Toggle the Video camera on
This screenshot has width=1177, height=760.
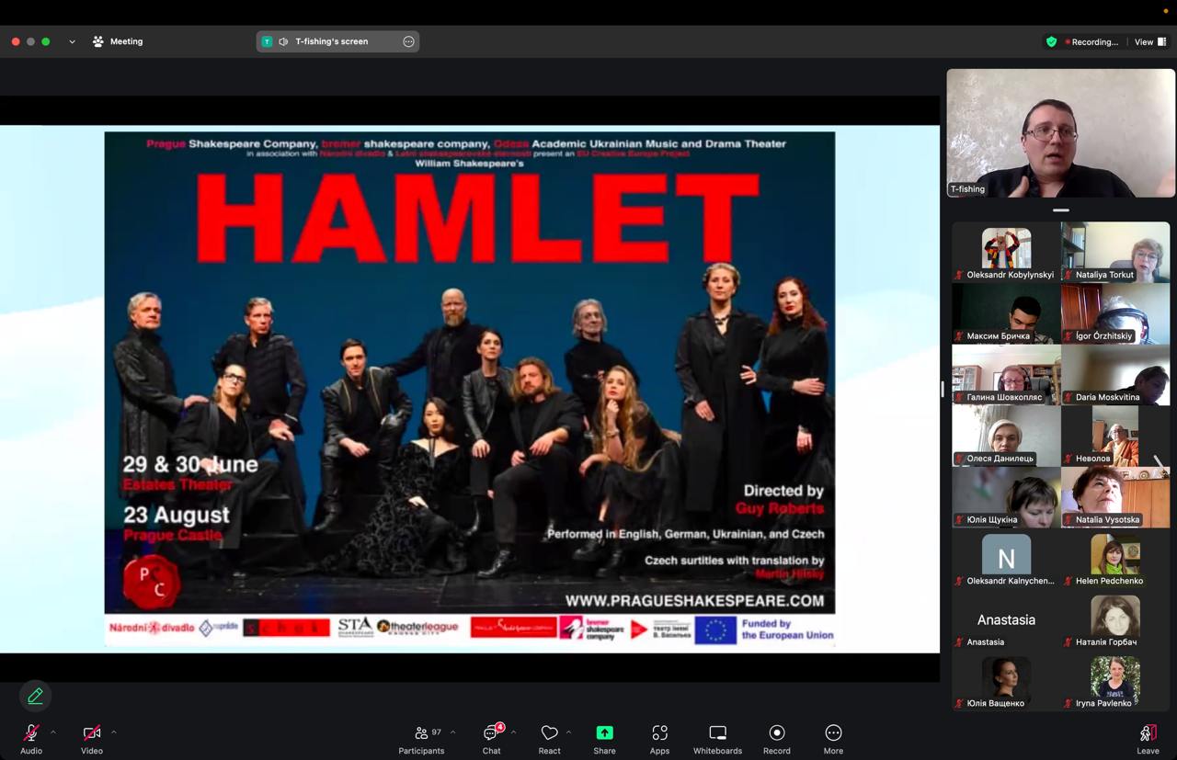[92, 733]
